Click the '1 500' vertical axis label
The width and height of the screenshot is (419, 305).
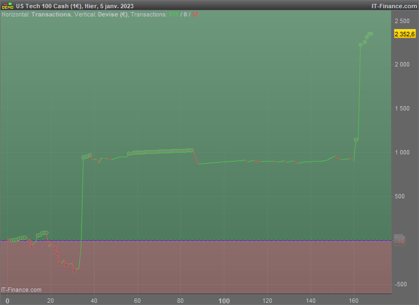[x=402, y=108]
